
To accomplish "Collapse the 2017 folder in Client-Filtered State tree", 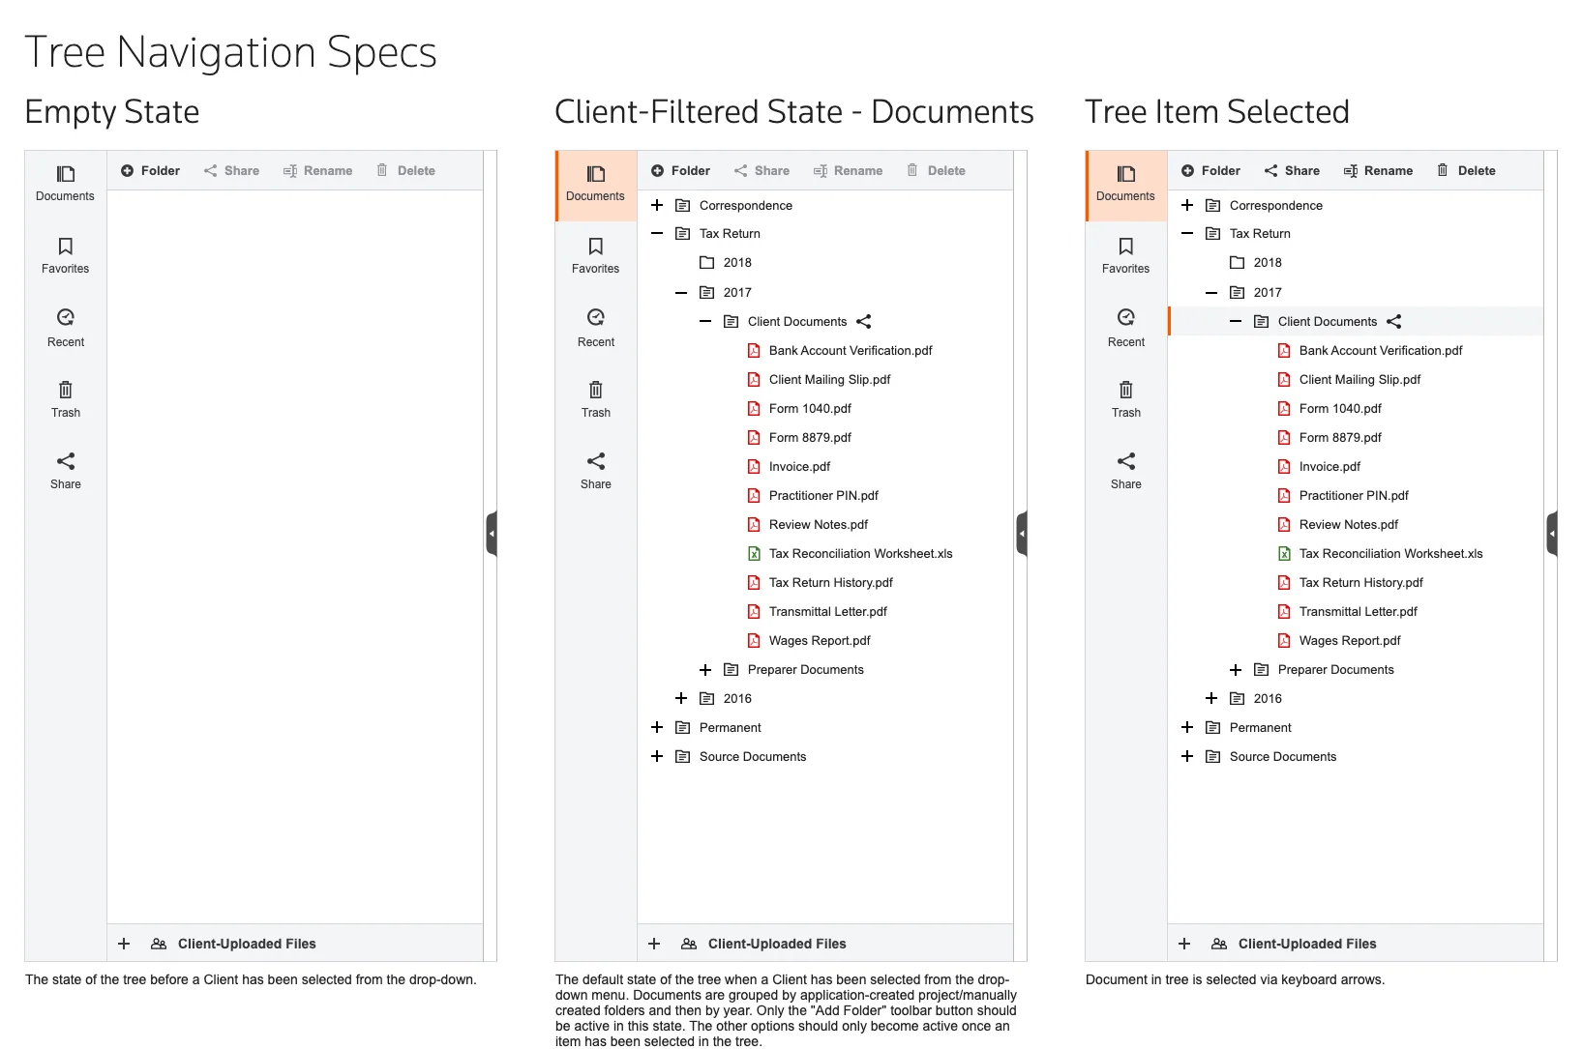I will pyautogui.click(x=681, y=292).
